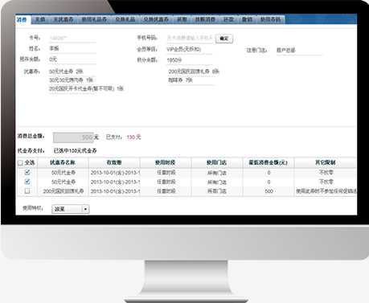The height and width of the screenshot is (303, 369).
Task: Click the VIP会员 member level value
Action: coord(183,49)
